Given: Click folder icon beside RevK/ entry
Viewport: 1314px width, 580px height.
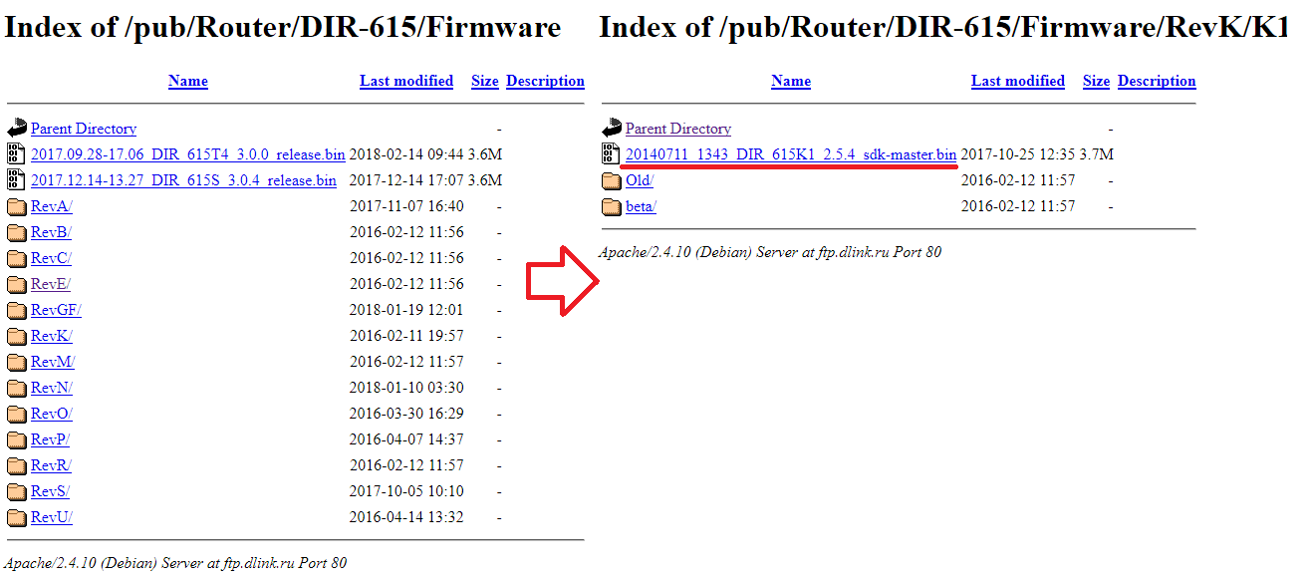Looking at the screenshot, I should tap(16, 337).
